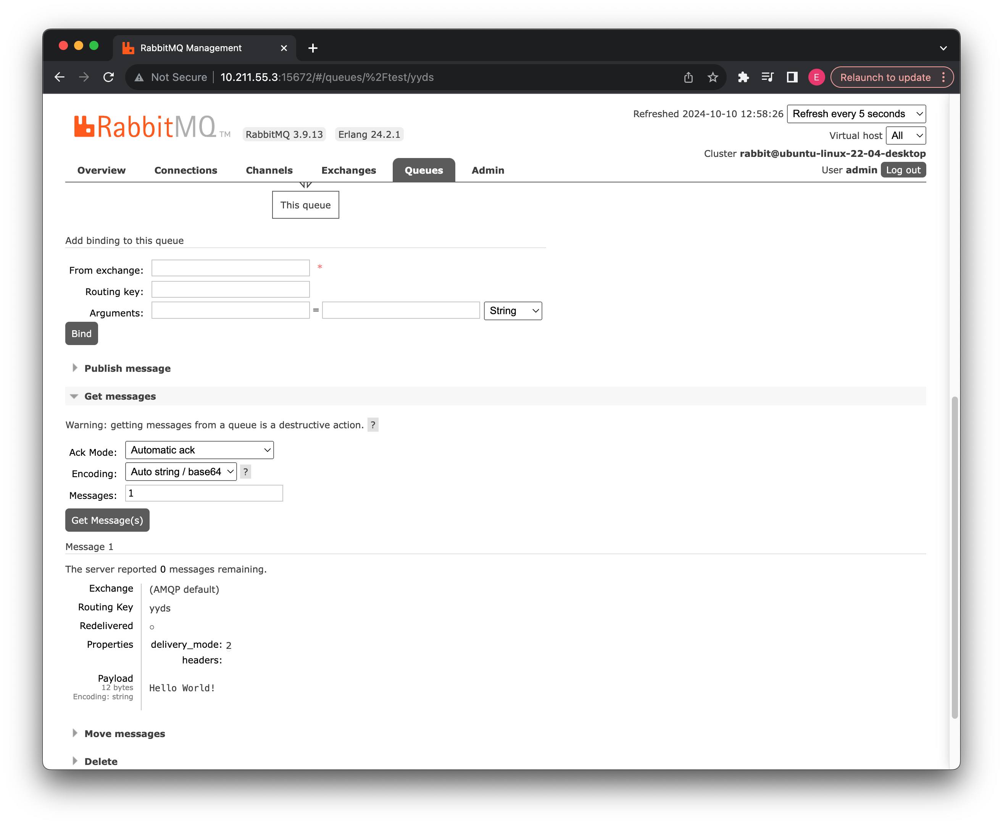1003x826 pixels.
Task: Open the Overview tab
Action: pyautogui.click(x=102, y=170)
